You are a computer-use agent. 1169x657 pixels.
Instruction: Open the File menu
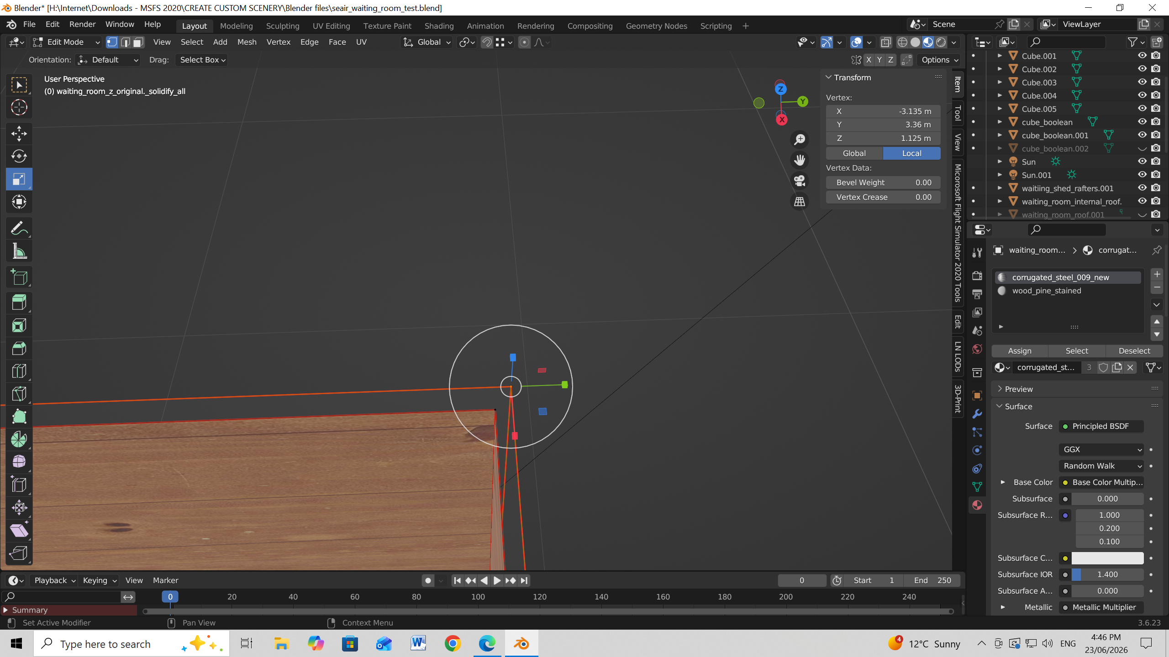(29, 24)
